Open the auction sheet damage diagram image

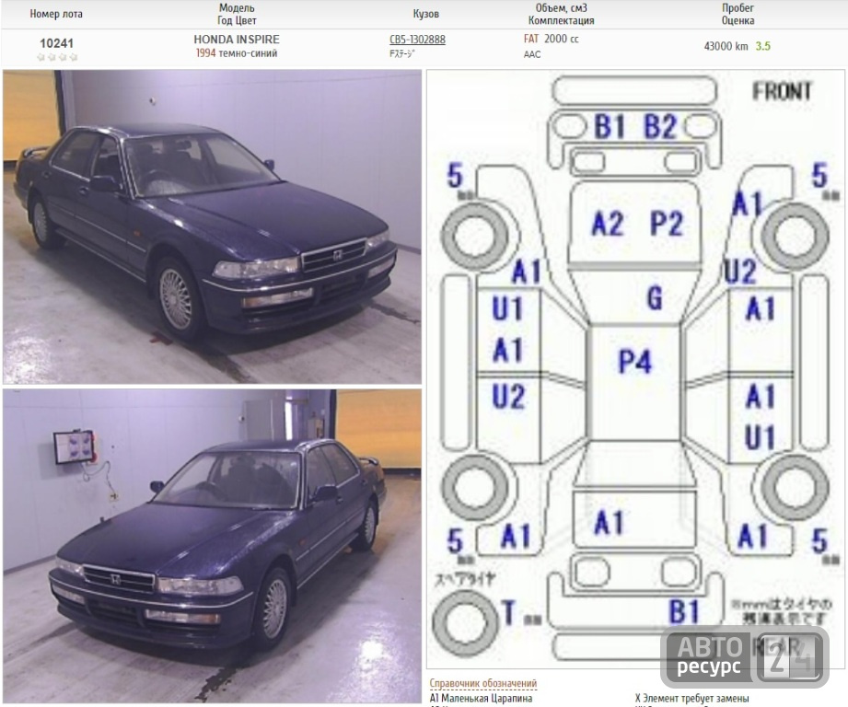pos(635,369)
